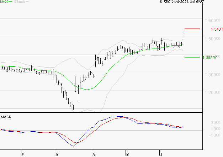Select the red 1 543 resistance line
The image size is (223, 157).
(192, 29)
